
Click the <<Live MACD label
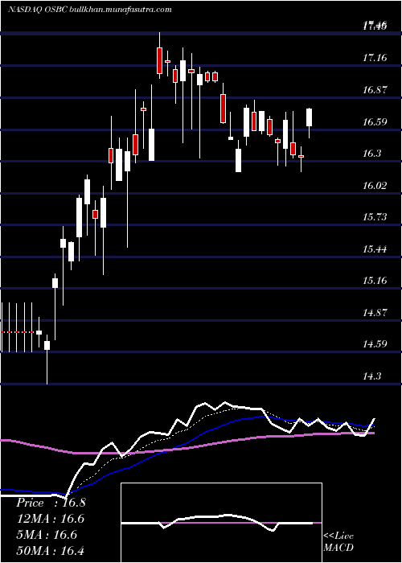tap(338, 541)
